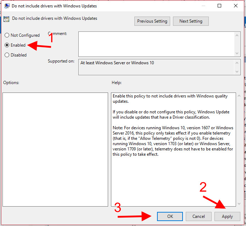Click 'At least Windows Server or Windows 10' text

(117, 63)
